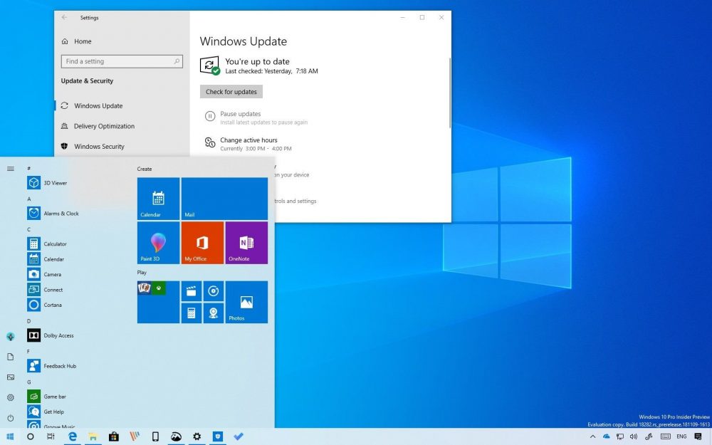Open the Change active hours link
712x445 pixels.
(248, 140)
